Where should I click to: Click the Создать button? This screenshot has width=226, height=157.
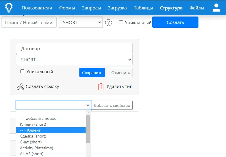tap(175, 22)
